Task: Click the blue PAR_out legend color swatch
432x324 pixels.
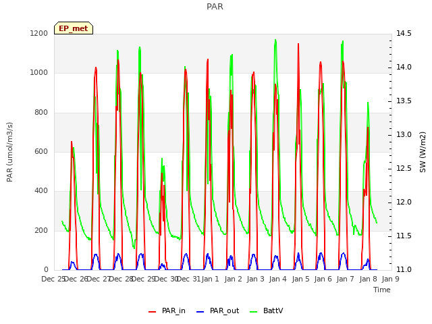Action: pyautogui.click(x=200, y=312)
